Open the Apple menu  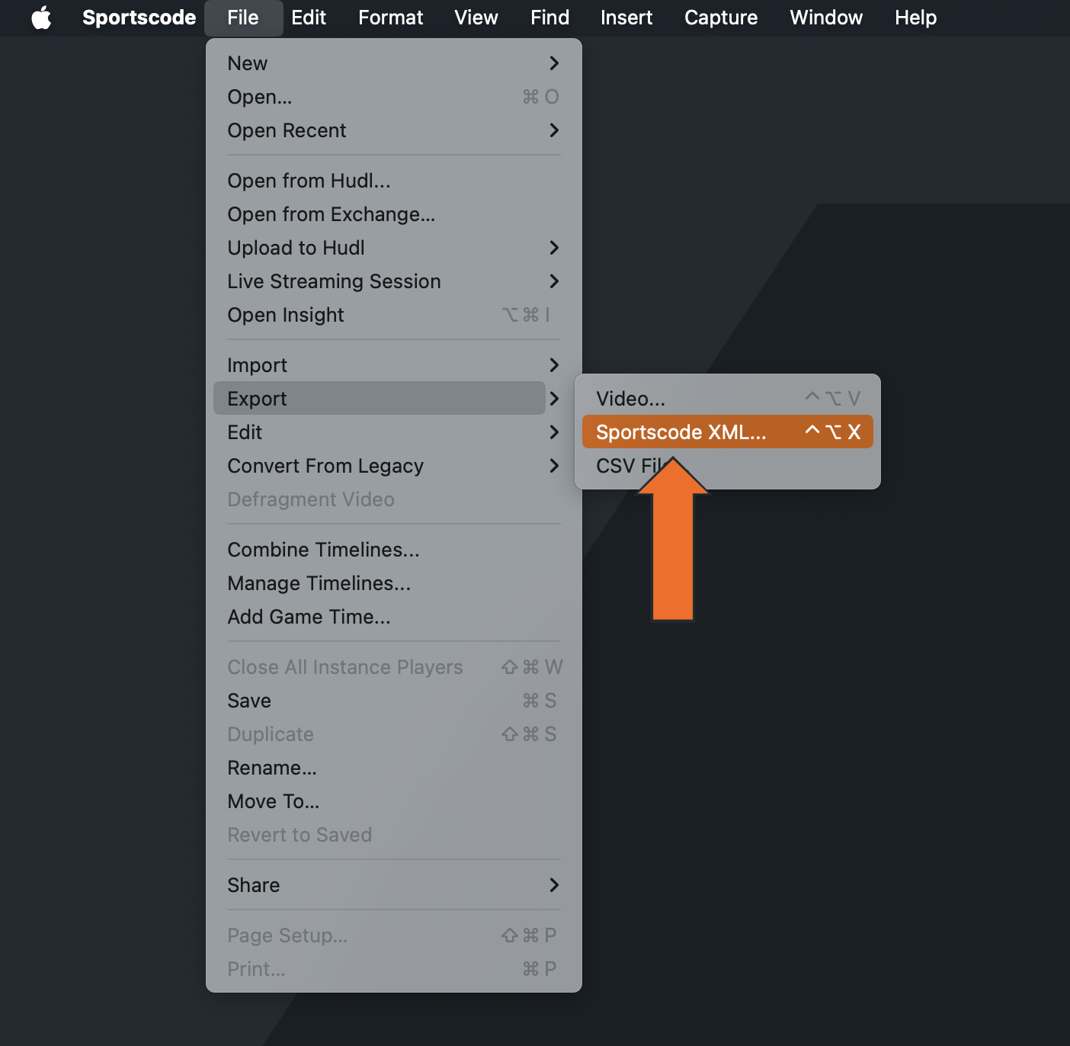pyautogui.click(x=42, y=18)
